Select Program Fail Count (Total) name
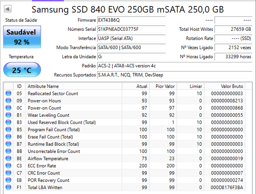Viewport: 256px width, 194px height. (x=54, y=130)
